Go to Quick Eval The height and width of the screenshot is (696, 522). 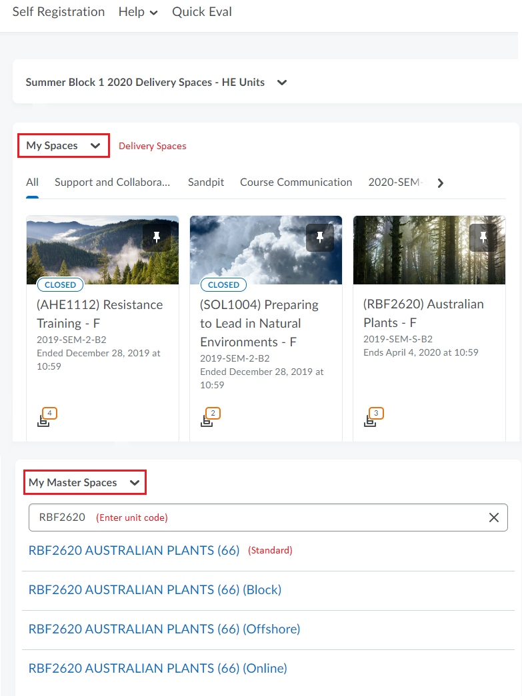[202, 12]
